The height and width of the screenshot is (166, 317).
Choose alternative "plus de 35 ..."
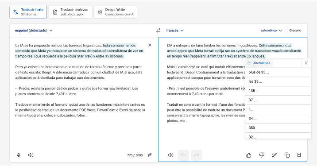click(x=278, y=72)
